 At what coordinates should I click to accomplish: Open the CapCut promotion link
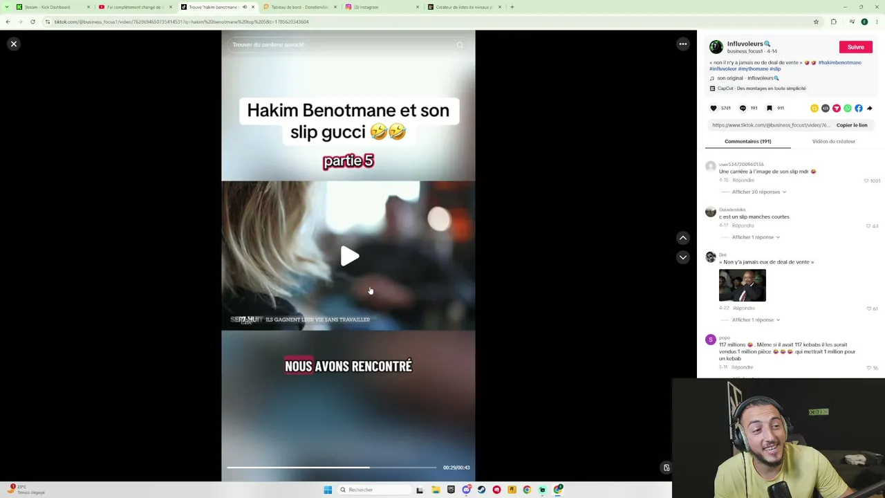758,89
